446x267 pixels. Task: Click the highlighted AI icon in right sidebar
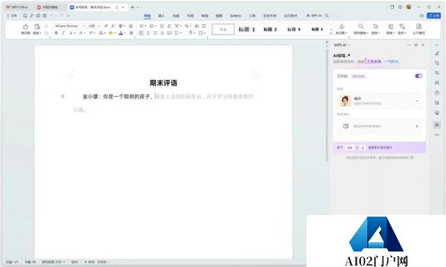point(437,124)
